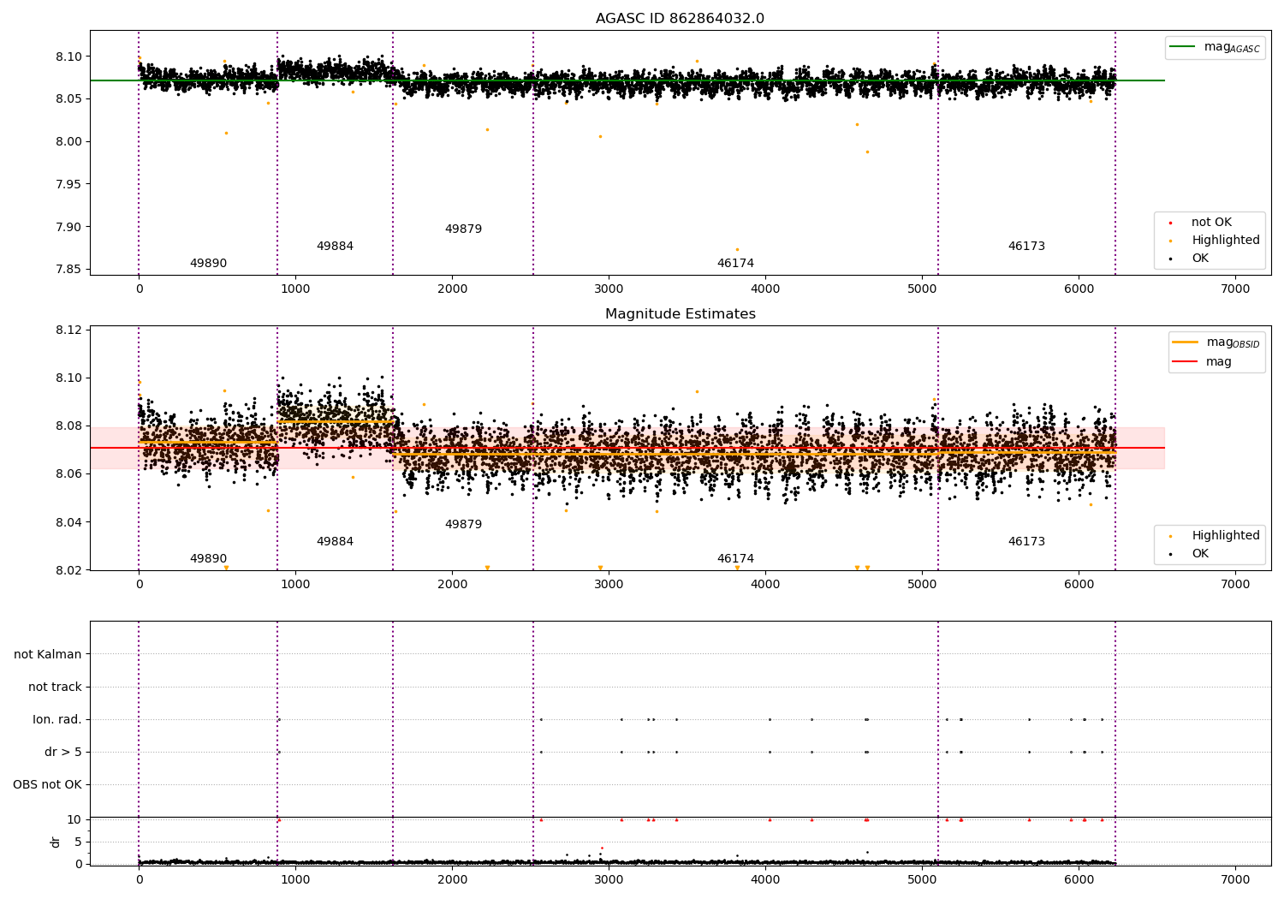Screen dimensions: 1284x899
Task: Click the rotated dr y-axis label
Action: (x=56, y=842)
